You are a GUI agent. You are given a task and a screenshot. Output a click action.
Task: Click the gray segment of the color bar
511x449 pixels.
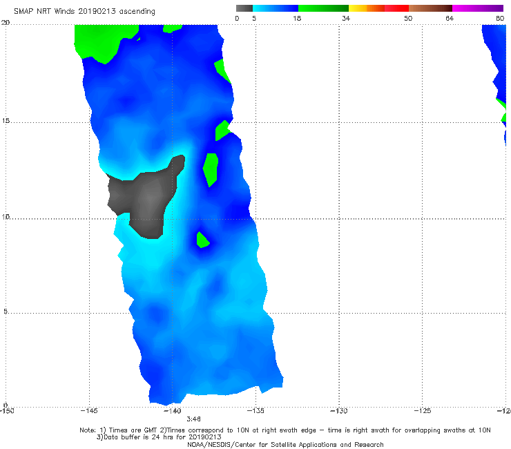[x=244, y=8]
